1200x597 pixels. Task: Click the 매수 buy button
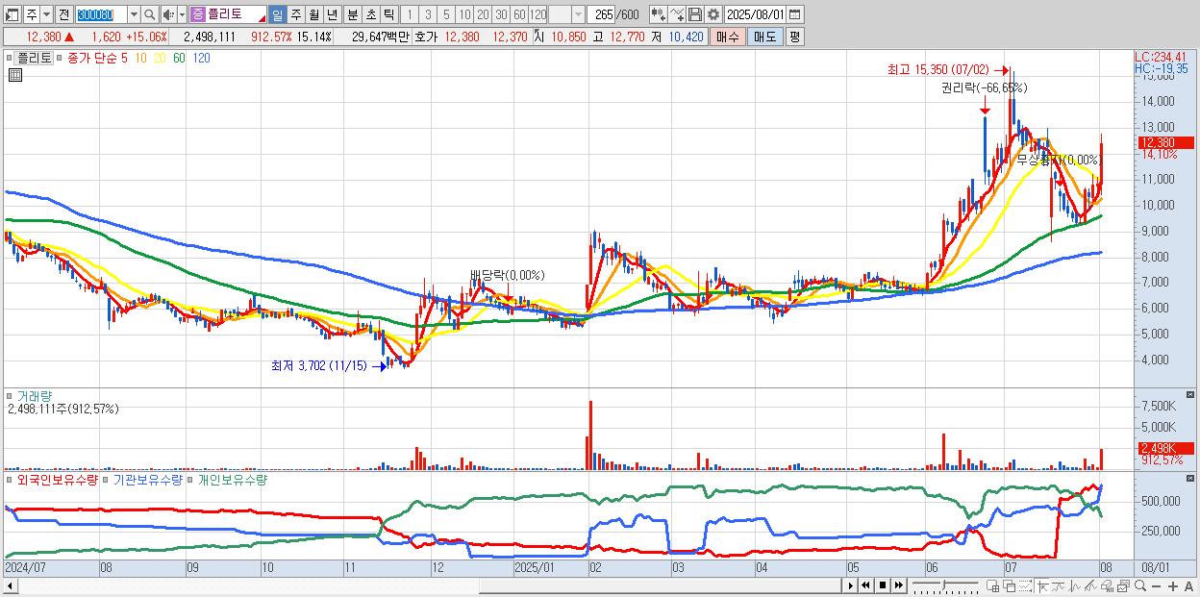(x=728, y=37)
